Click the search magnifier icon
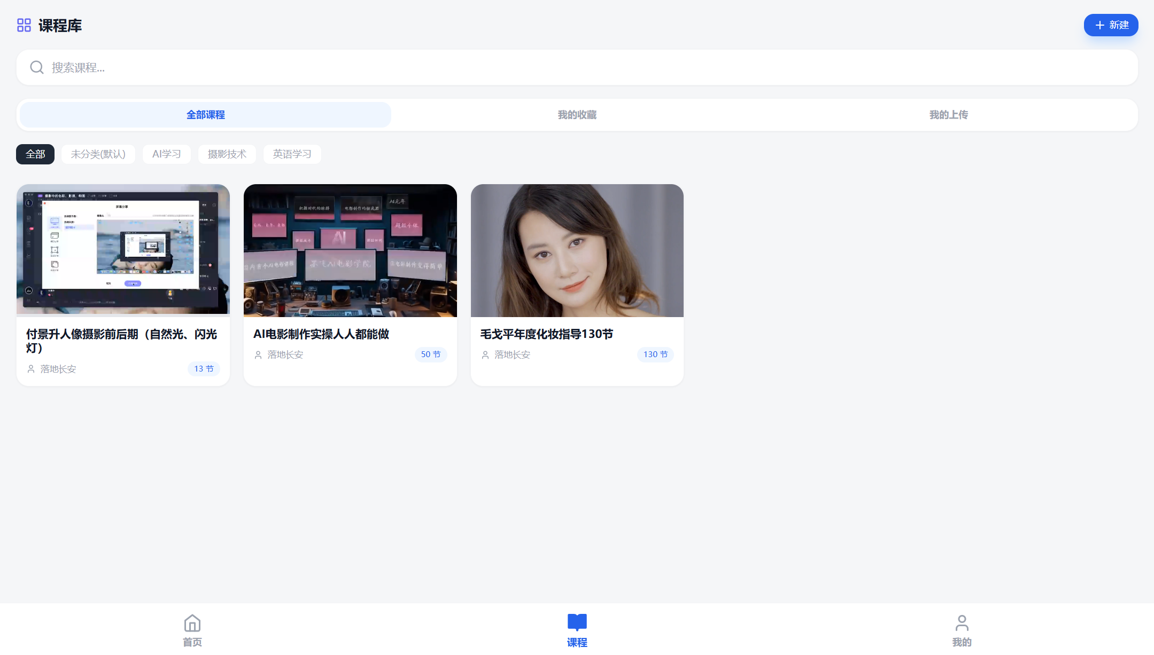Viewport: 1154px width, 655px height. pos(36,67)
